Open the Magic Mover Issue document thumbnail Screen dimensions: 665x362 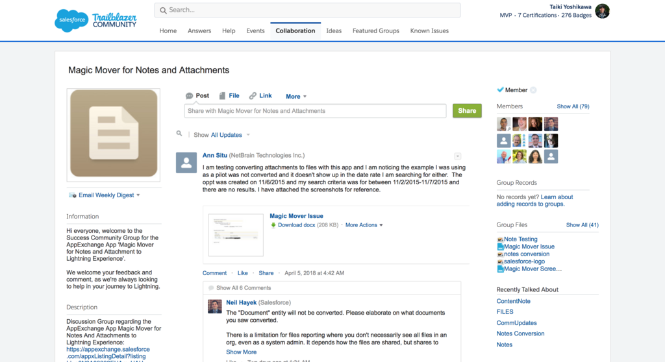point(236,235)
